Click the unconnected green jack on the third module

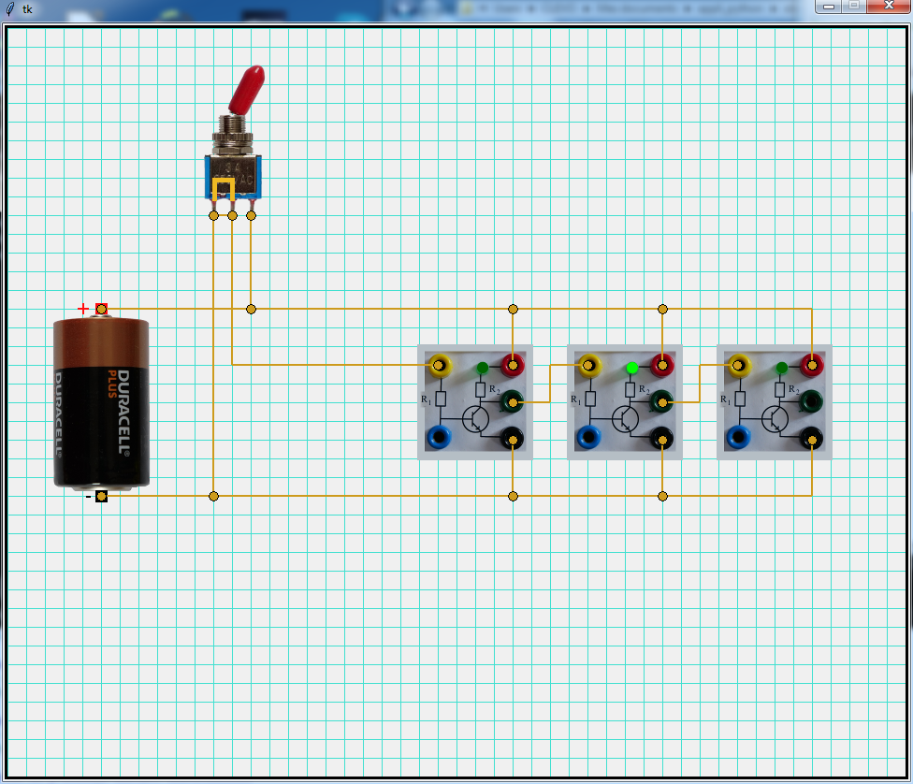coord(811,402)
